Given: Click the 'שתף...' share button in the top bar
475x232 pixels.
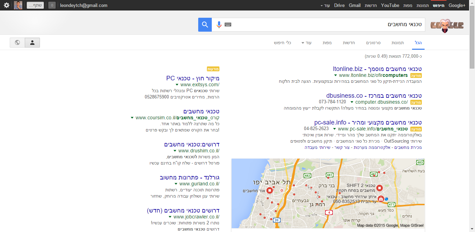Looking at the screenshot, I should pyautogui.click(x=35, y=5).
